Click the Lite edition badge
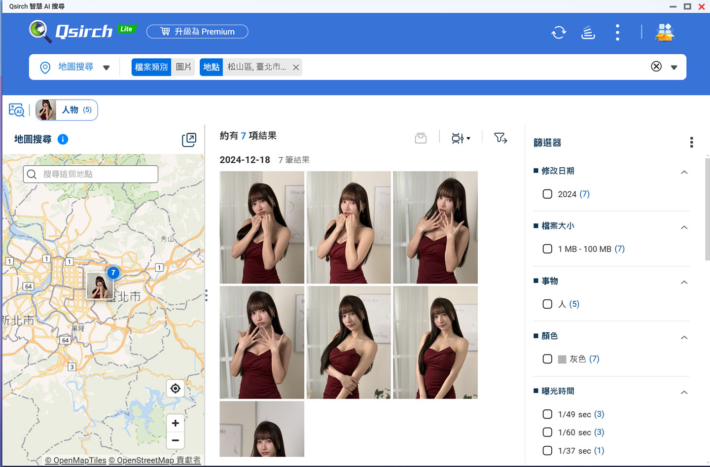Image resolution: width=710 pixels, height=467 pixels. (x=127, y=29)
